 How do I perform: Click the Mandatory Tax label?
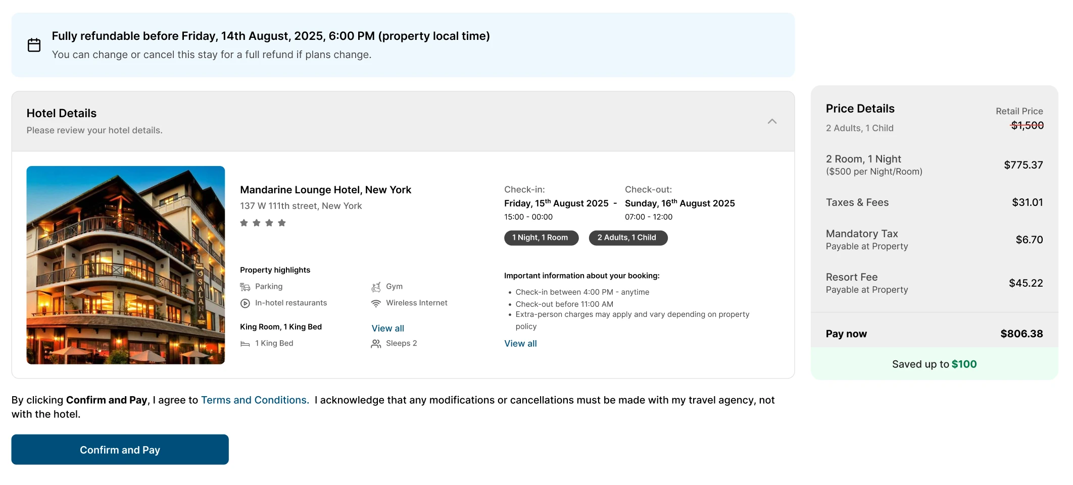point(862,234)
